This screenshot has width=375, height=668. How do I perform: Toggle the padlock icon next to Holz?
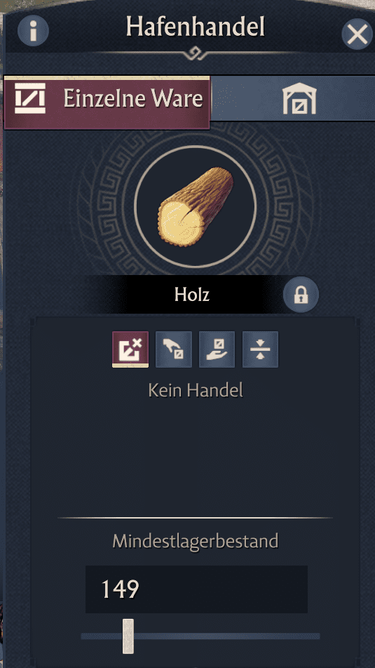pyautogui.click(x=301, y=295)
